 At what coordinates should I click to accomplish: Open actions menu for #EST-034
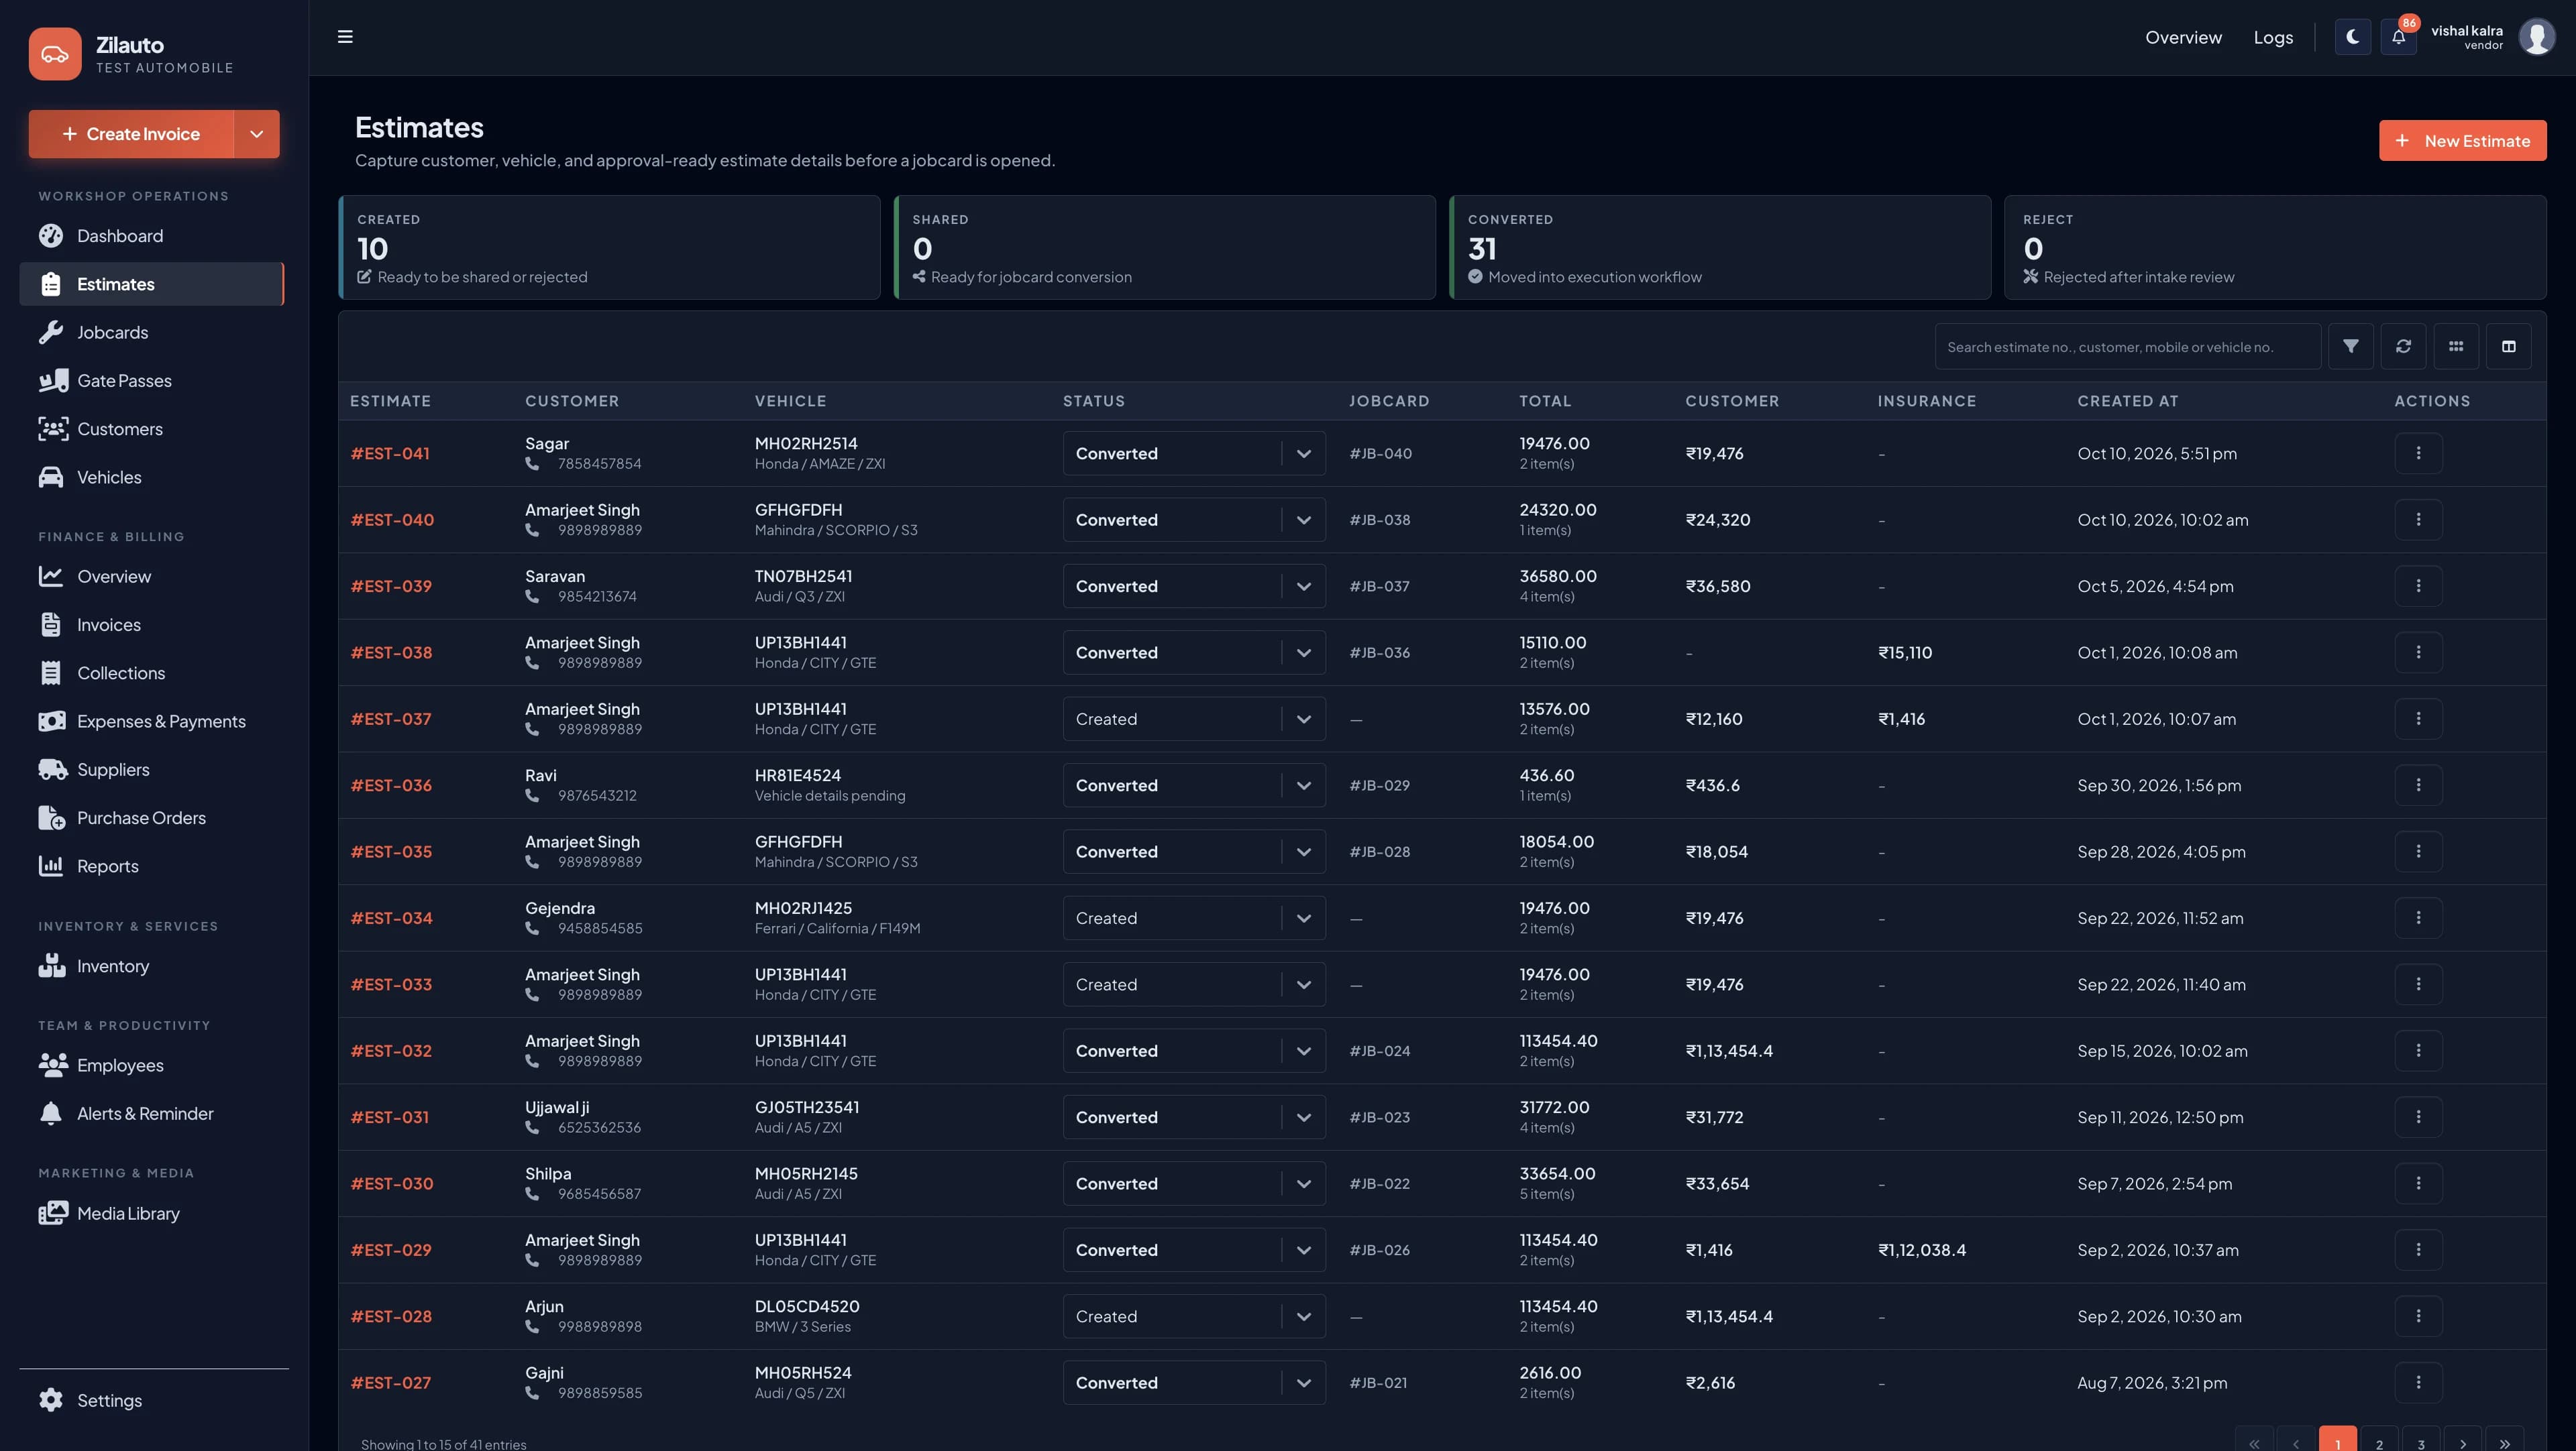click(x=2418, y=917)
